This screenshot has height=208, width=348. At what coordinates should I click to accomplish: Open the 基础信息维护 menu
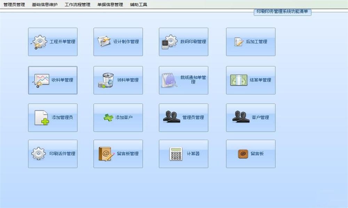pos(45,5)
